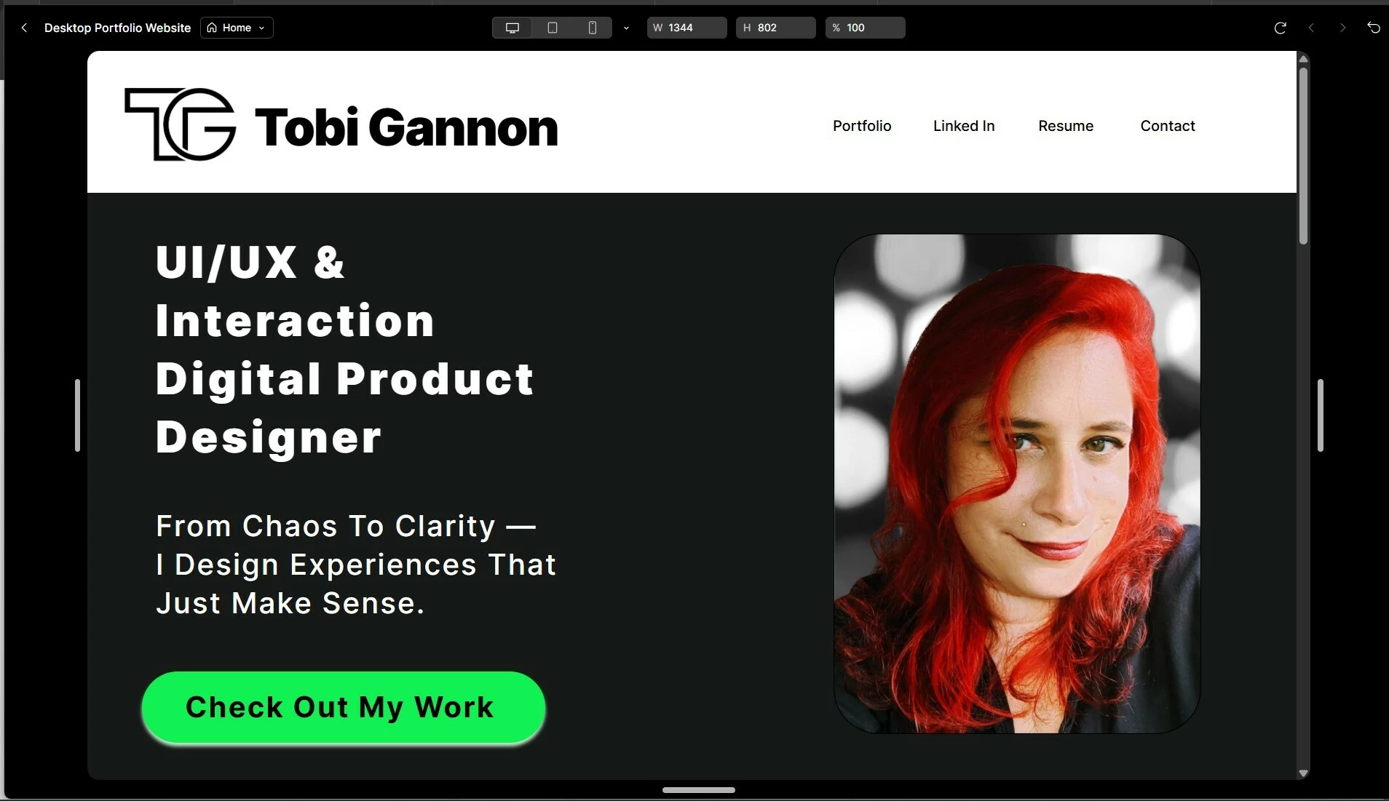1389x801 pixels.
Task: Click the back arrow beside project title
Action: point(24,28)
